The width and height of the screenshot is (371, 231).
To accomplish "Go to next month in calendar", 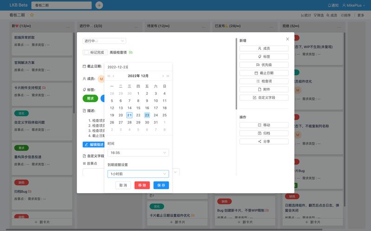I will (163, 76).
